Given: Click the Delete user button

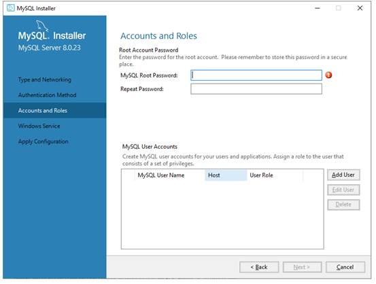Looking at the screenshot, I should [x=343, y=205].
